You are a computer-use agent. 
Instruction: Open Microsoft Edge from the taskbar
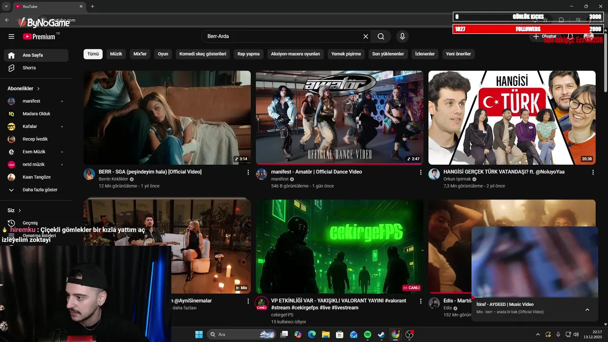tap(312, 334)
